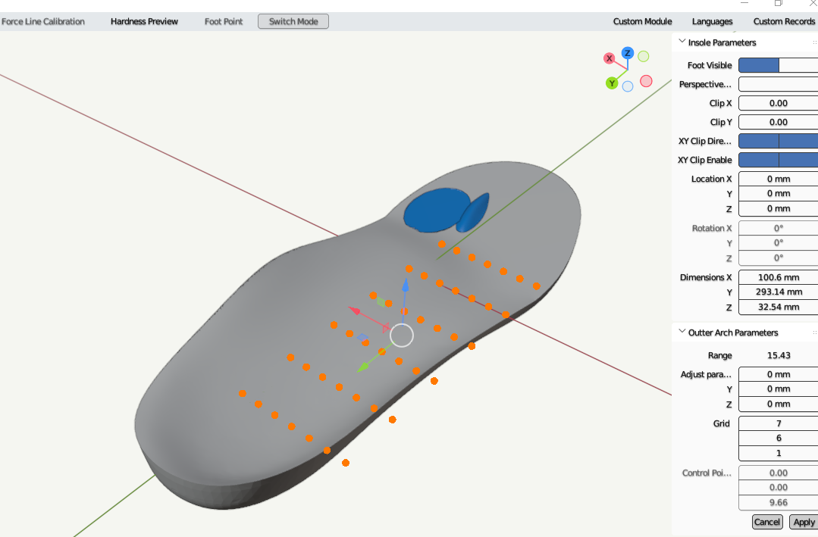Click the red X axis on navigation gizmo
Screen dimensions: 818x537
tap(609, 58)
